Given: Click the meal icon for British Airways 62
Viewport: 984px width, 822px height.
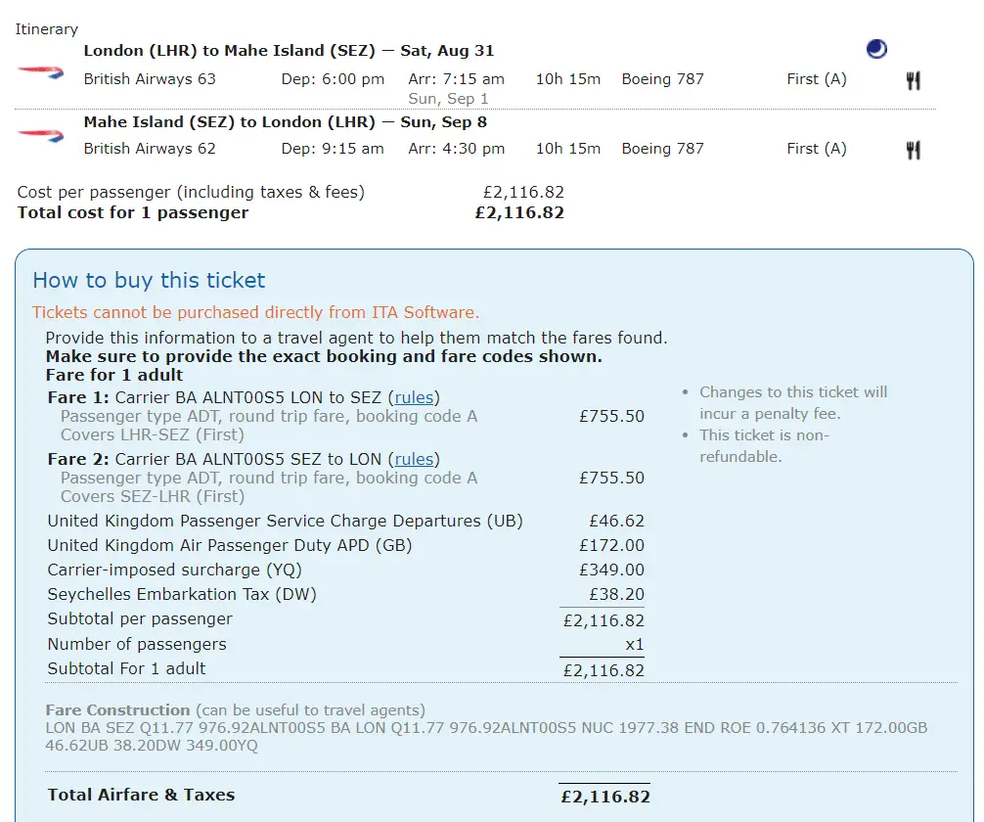Looking at the screenshot, I should pos(913,150).
